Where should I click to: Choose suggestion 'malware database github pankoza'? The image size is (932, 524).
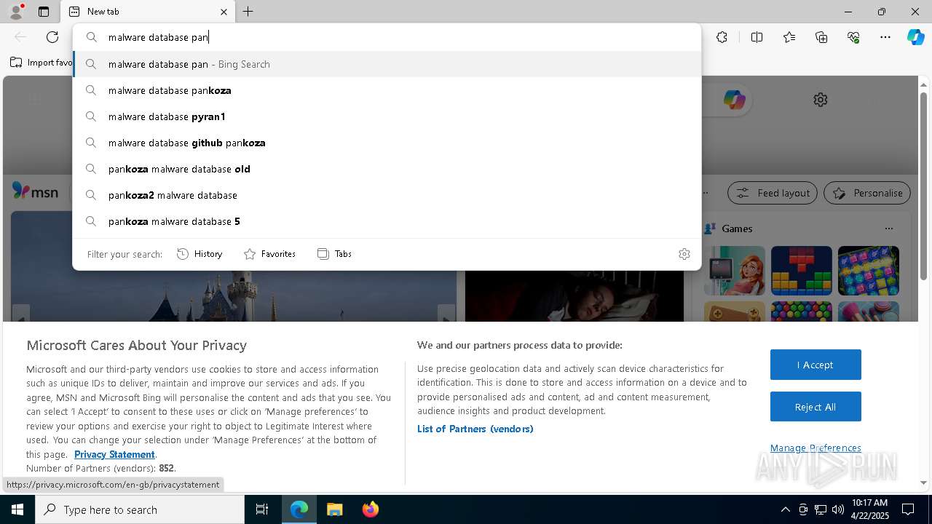[x=387, y=143]
